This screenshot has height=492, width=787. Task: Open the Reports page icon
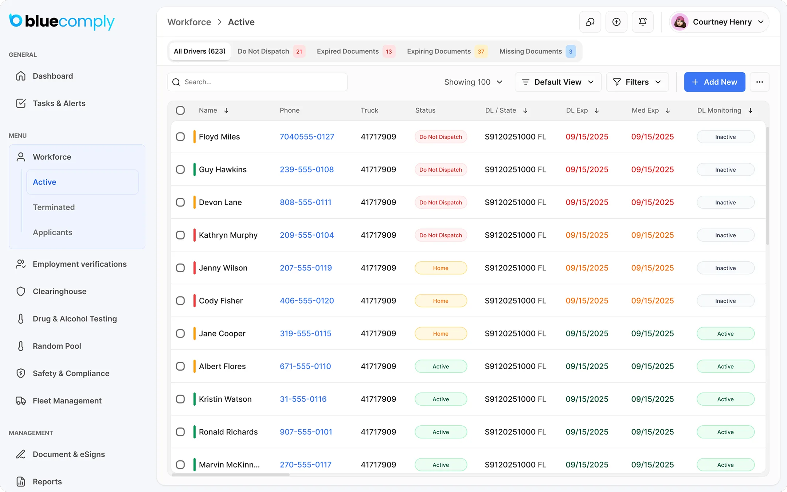(21, 481)
